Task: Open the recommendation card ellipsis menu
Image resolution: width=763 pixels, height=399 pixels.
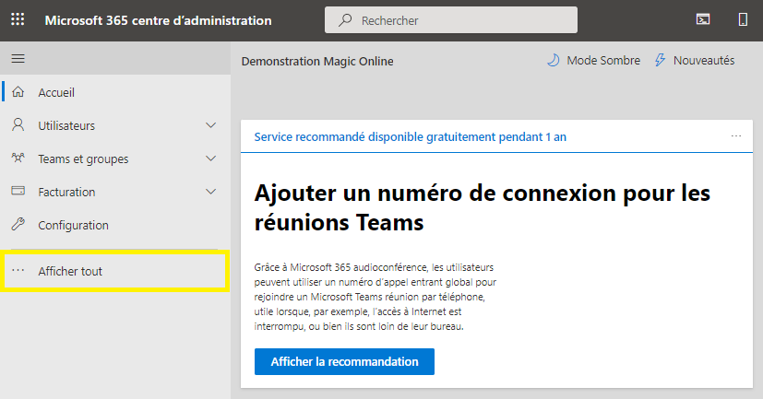Action: pyautogui.click(x=736, y=136)
